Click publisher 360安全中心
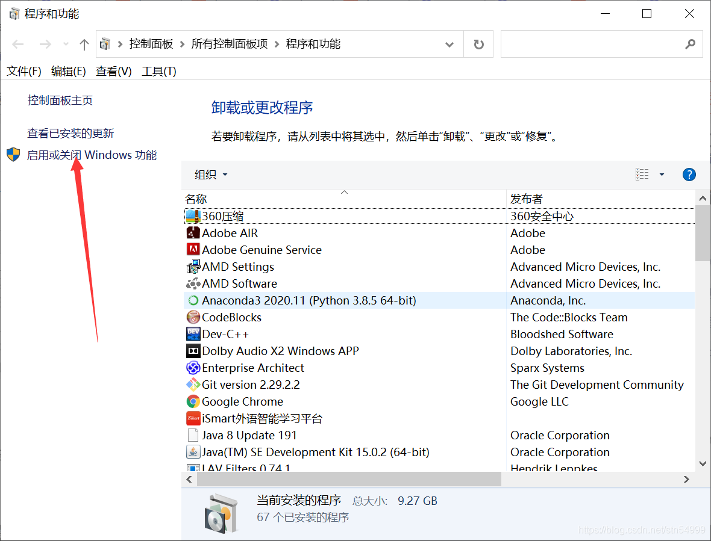The image size is (711, 541). point(542,216)
